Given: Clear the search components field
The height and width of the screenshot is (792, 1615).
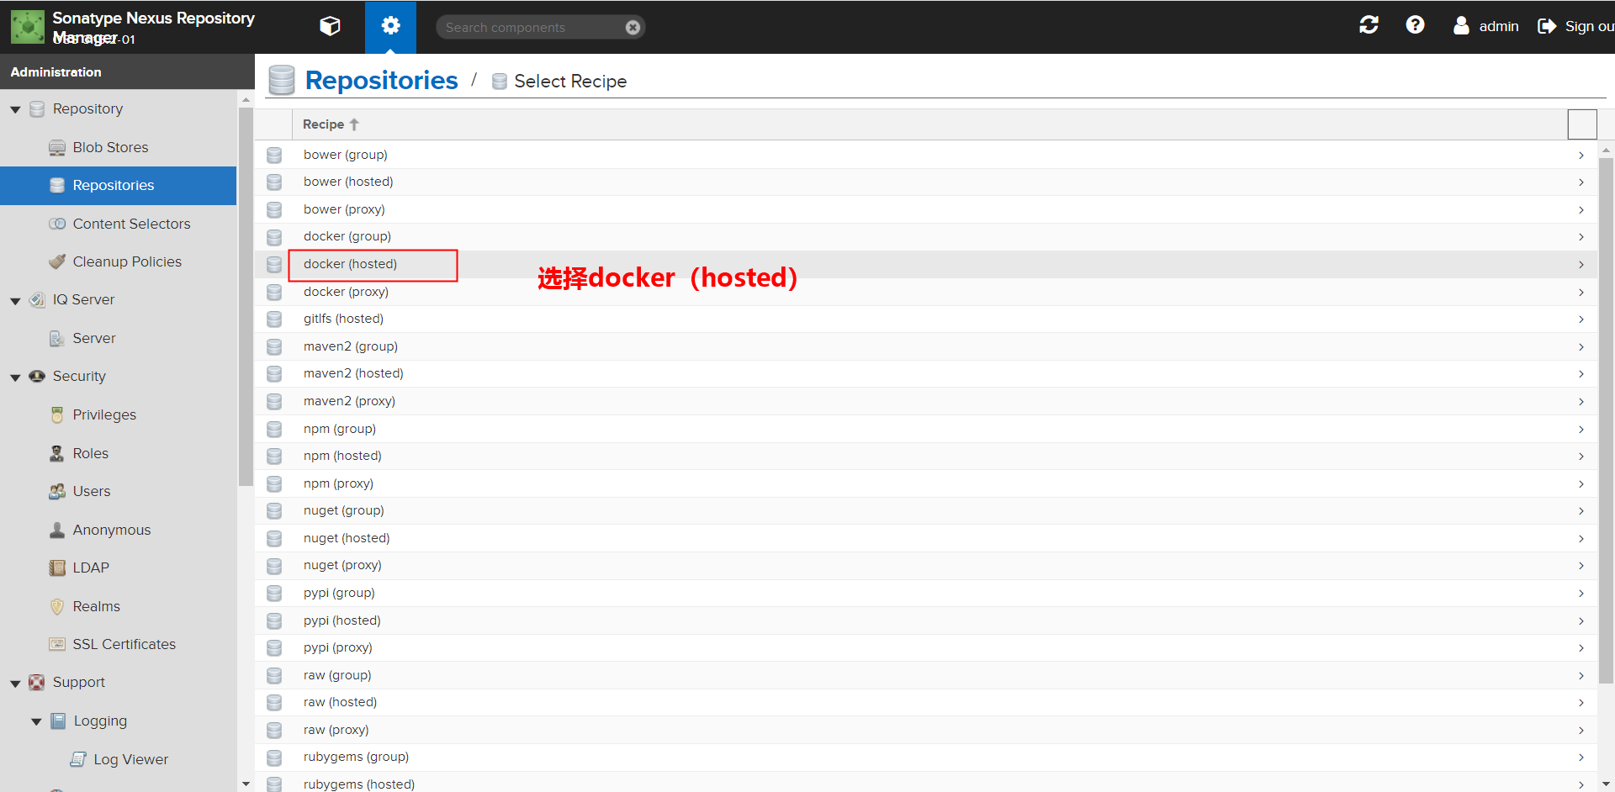Looking at the screenshot, I should [633, 27].
